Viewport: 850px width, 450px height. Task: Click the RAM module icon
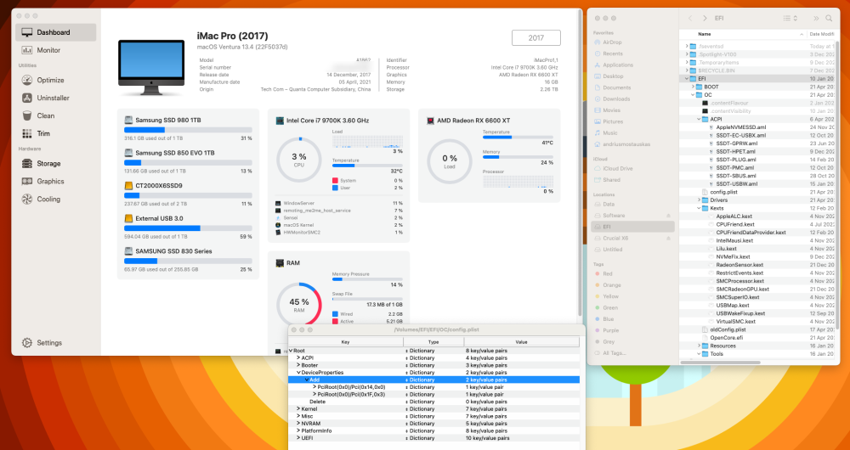coord(280,263)
